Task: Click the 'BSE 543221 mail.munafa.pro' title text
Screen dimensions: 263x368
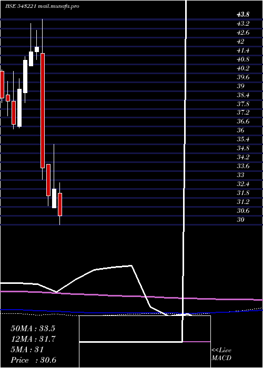Action: pyautogui.click(x=42, y=6)
